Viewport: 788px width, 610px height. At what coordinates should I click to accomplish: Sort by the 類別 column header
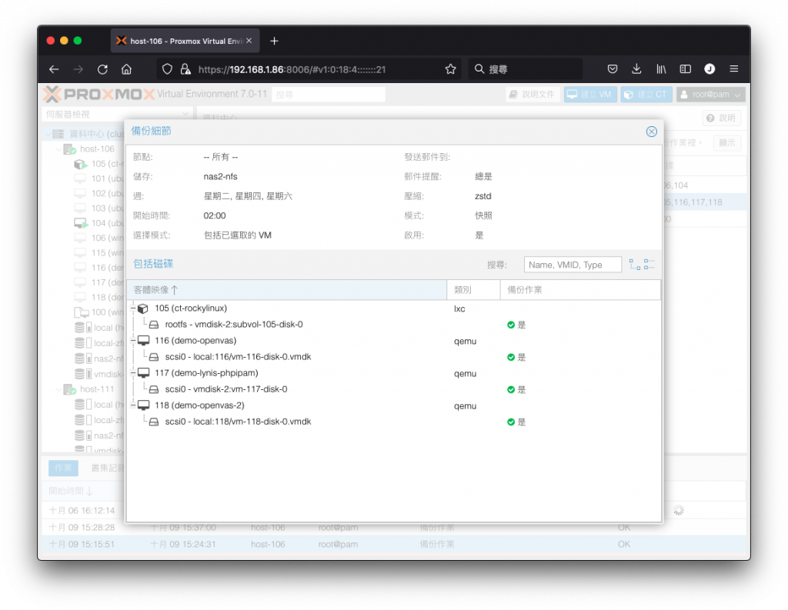(473, 290)
